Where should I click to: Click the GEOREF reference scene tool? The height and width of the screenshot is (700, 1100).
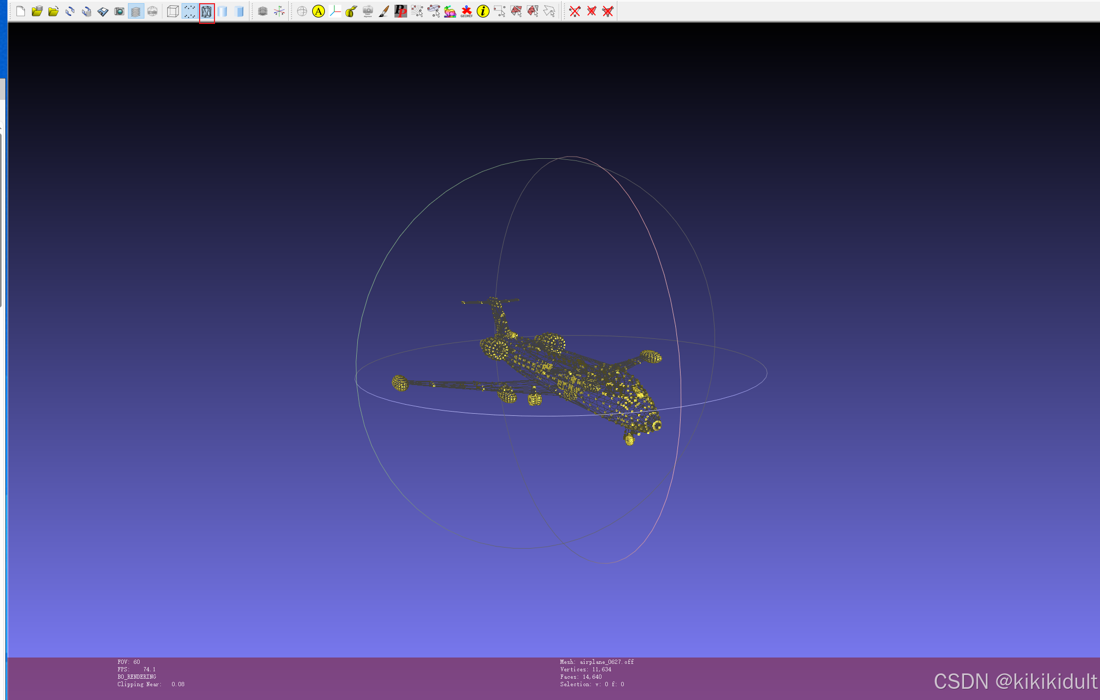[466, 11]
